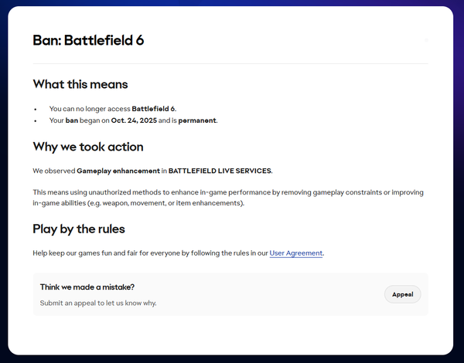The image size is (464, 363).
Task: Click the bold word "permanent"
Action: pos(198,120)
